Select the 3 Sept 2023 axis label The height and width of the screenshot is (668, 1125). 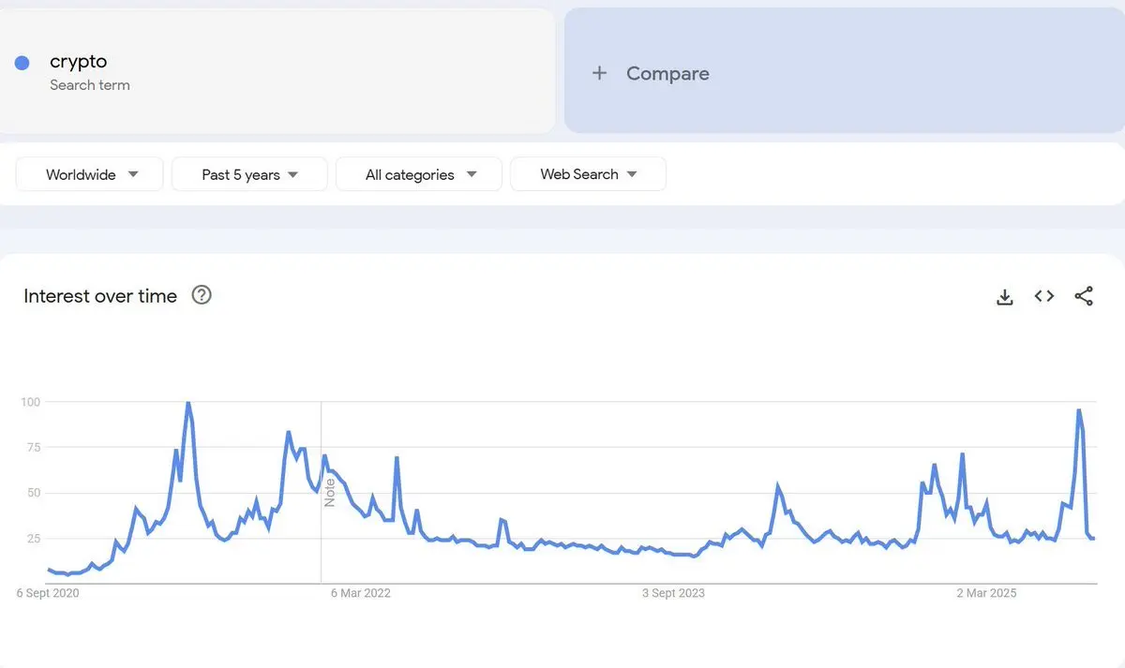[x=673, y=593]
